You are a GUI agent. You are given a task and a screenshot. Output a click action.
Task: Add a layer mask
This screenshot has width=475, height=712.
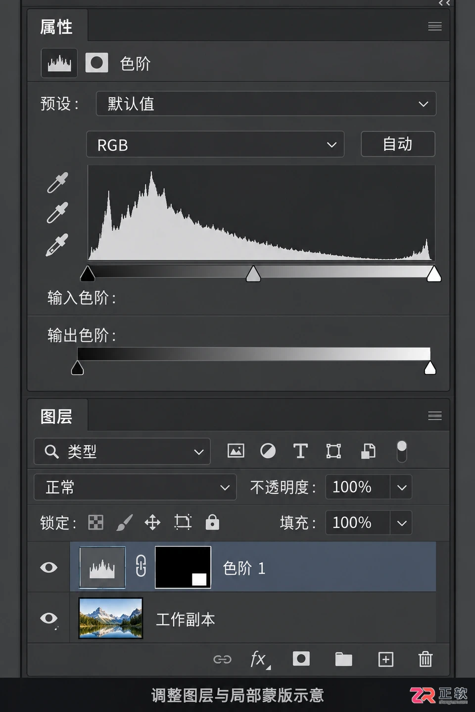point(301,659)
